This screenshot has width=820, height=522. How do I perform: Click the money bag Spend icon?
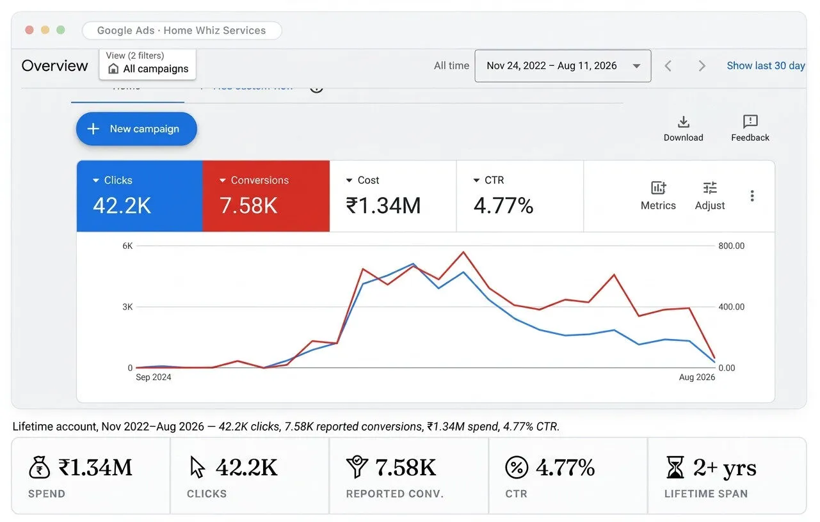(40, 468)
